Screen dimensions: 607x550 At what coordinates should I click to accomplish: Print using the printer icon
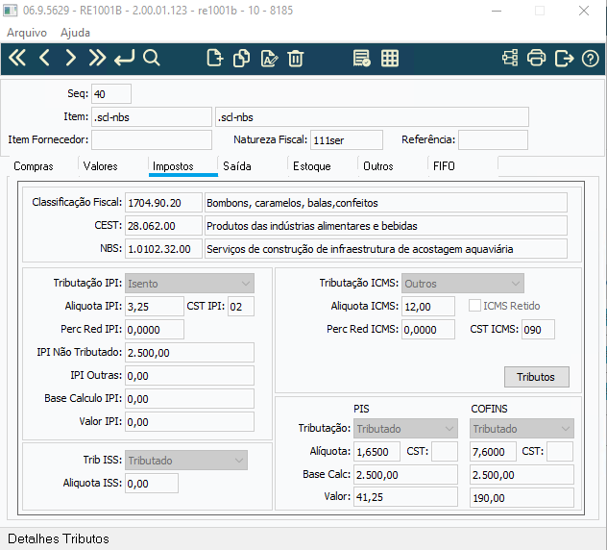(536, 58)
